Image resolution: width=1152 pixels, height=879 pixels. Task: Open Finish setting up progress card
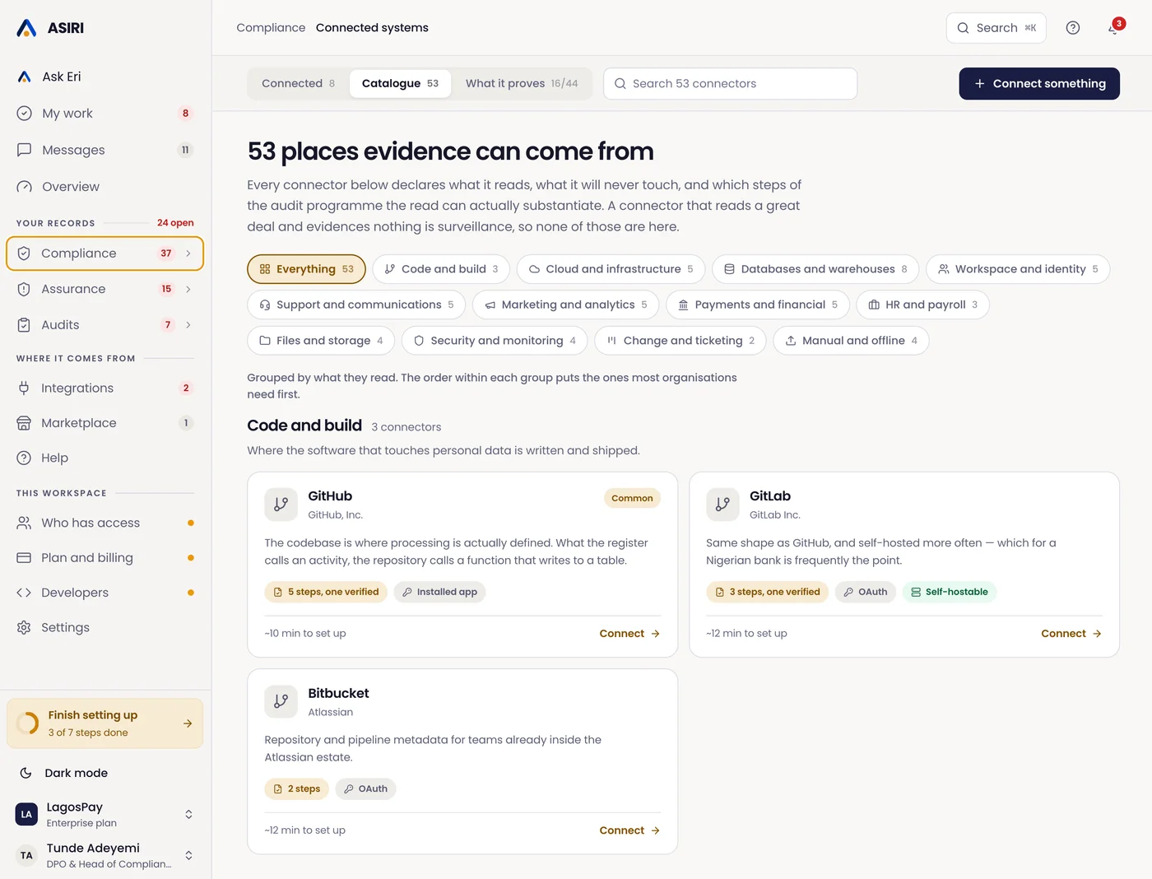(105, 723)
